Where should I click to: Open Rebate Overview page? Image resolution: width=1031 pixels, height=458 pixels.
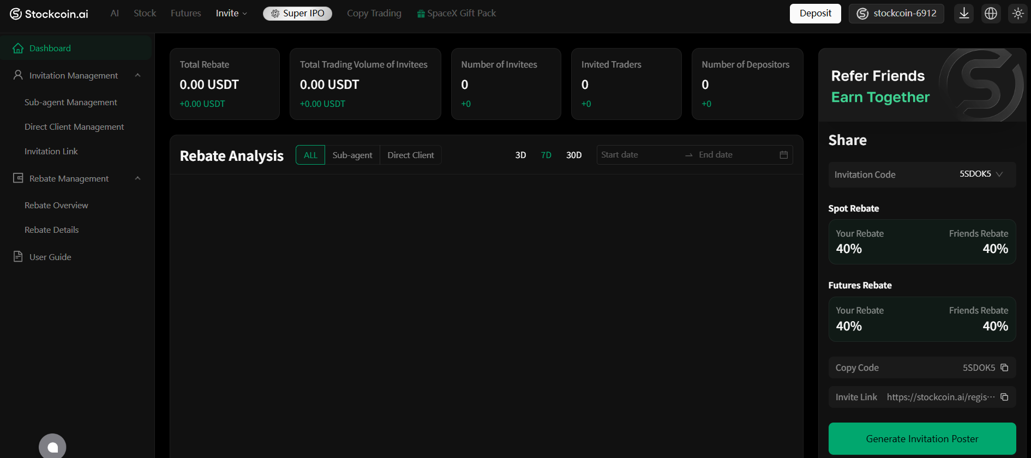tap(56, 205)
